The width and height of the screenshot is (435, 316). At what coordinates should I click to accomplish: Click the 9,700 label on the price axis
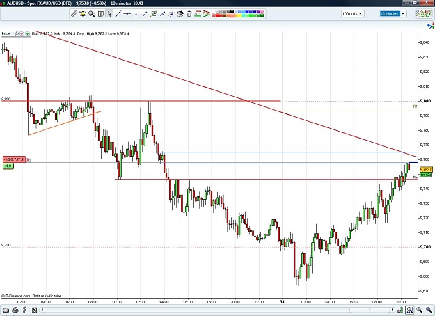425,247
